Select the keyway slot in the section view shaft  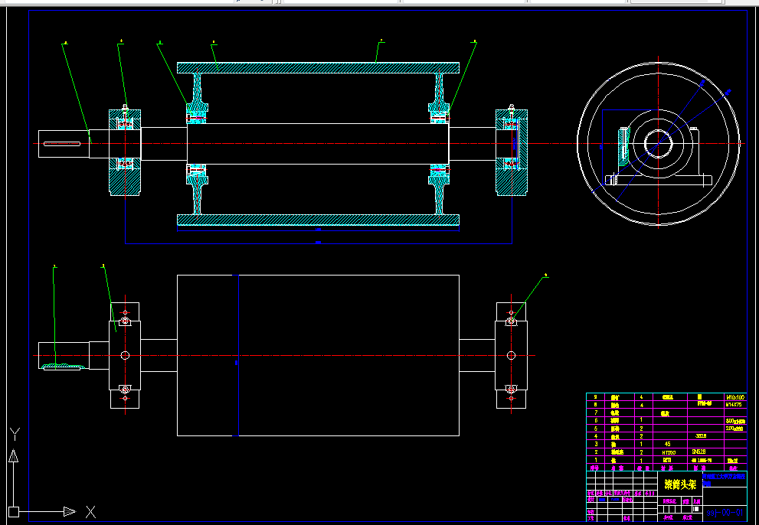(x=62, y=144)
